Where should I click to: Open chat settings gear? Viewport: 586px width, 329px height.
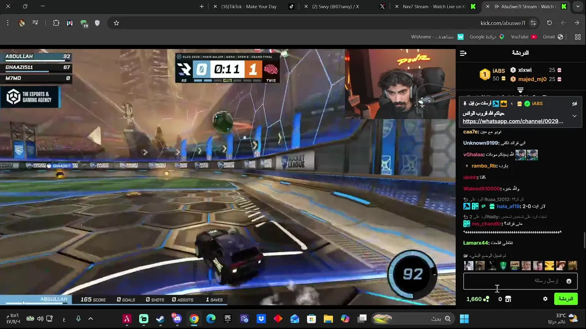coord(545,299)
